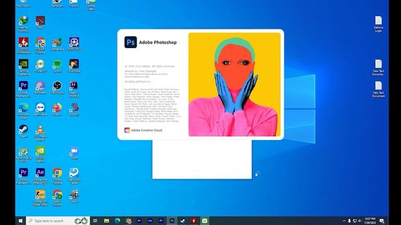401x225 pixels.
Task: Open Spotify desktop shortcut
Action: (x=57, y=66)
